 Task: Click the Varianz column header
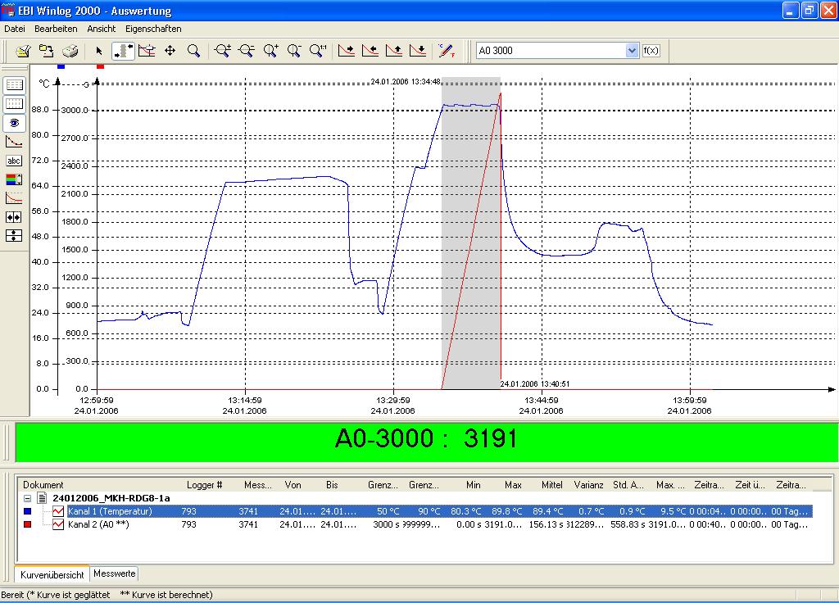tap(588, 485)
